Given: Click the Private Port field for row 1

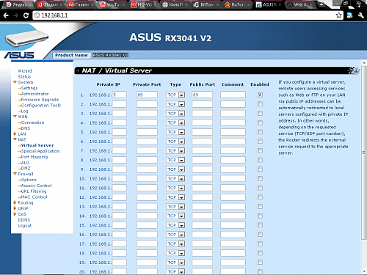Looking at the screenshot, I should pyautogui.click(x=147, y=95).
